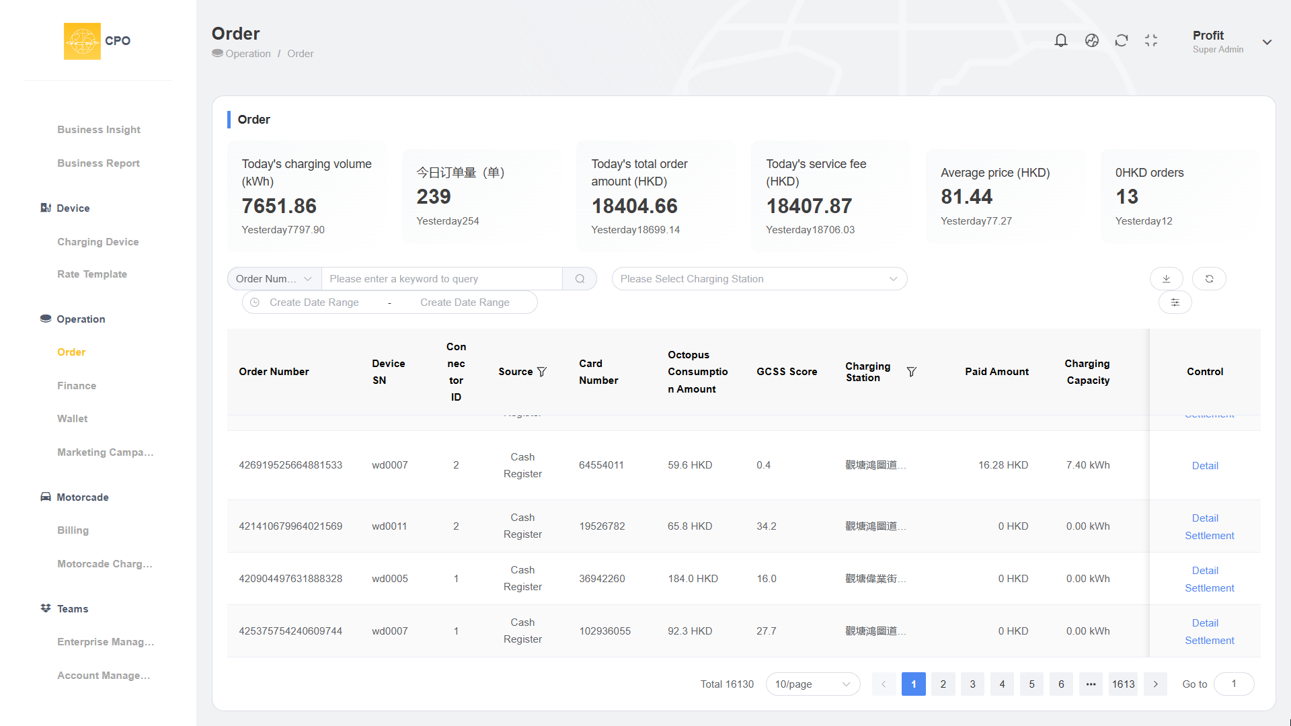This screenshot has height=726, width=1291.
Task: Click the keyword query input field
Action: [x=442, y=279]
